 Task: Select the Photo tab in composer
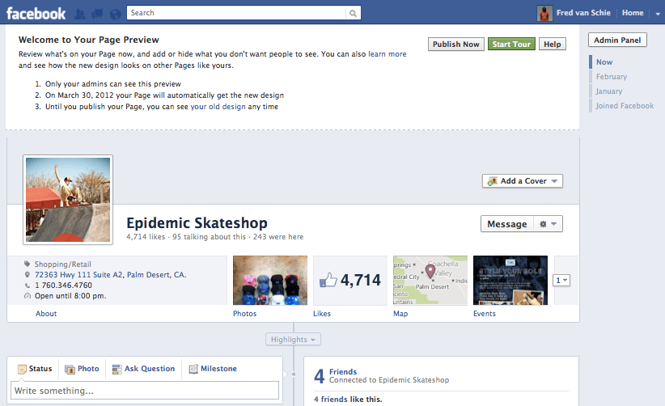[x=83, y=369]
